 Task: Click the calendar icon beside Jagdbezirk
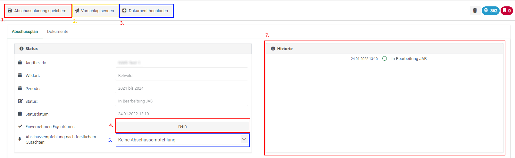pos(20,63)
